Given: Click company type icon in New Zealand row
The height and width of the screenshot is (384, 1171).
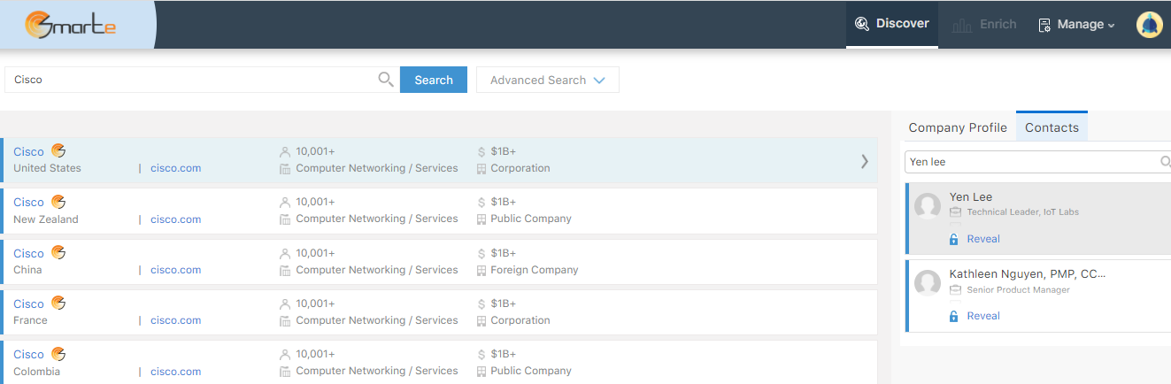Looking at the screenshot, I should 481,219.
